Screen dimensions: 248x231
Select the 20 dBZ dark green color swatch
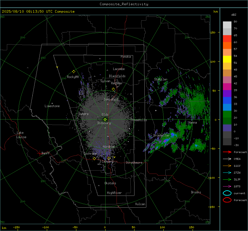click(227, 121)
